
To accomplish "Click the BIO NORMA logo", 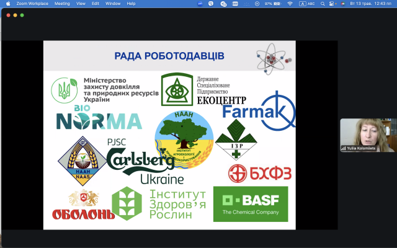I will point(99,118).
